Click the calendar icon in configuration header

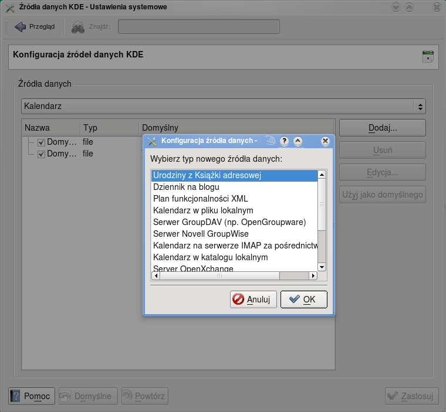428,56
